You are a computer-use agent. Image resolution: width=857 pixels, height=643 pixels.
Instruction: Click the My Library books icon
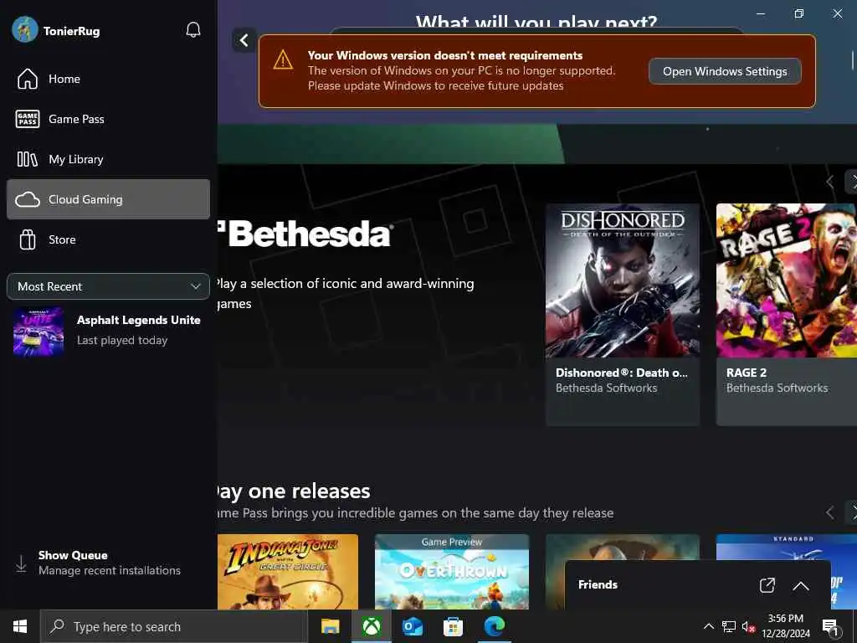click(x=28, y=159)
